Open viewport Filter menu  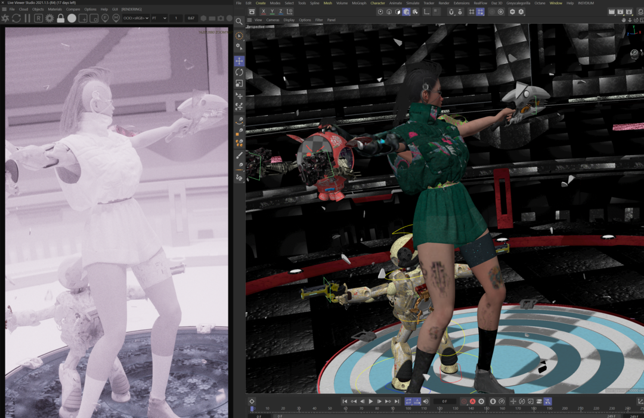pos(318,20)
